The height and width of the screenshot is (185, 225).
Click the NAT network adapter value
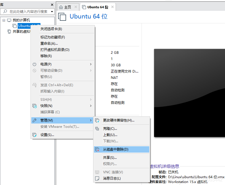(x=114, y=78)
